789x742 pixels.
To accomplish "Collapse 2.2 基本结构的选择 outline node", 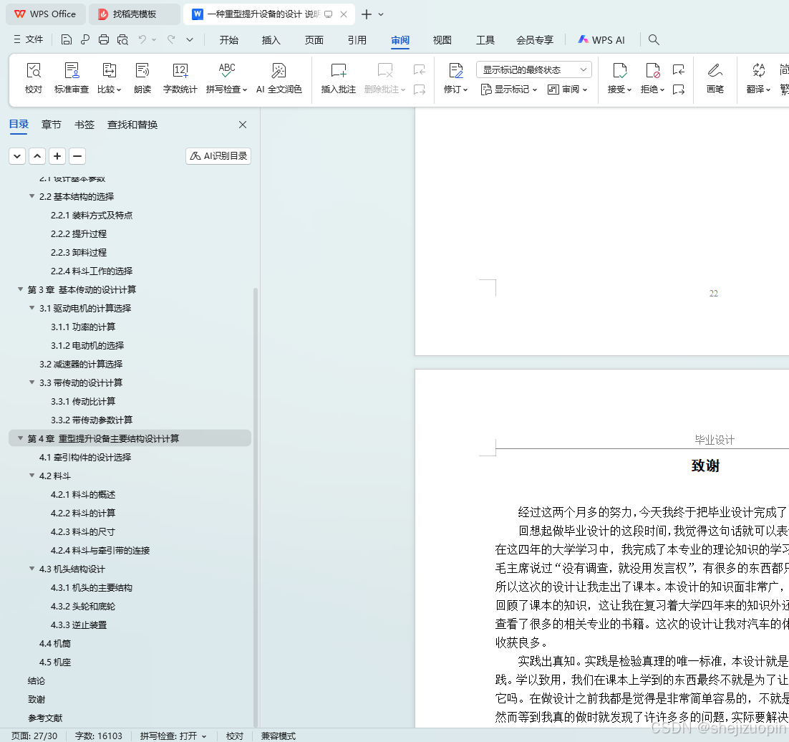I will click(x=32, y=196).
